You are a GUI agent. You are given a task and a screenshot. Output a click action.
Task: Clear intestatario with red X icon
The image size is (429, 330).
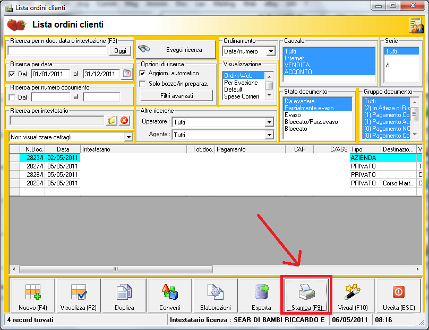pos(124,120)
